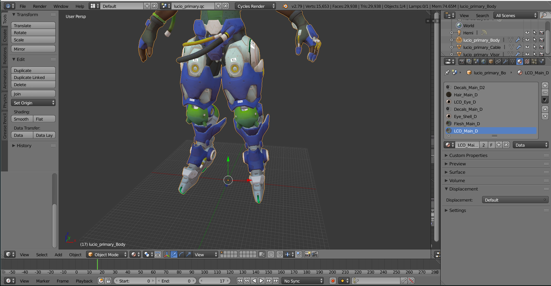Click the Smooth shading button
The width and height of the screenshot is (551, 286).
pyautogui.click(x=22, y=119)
